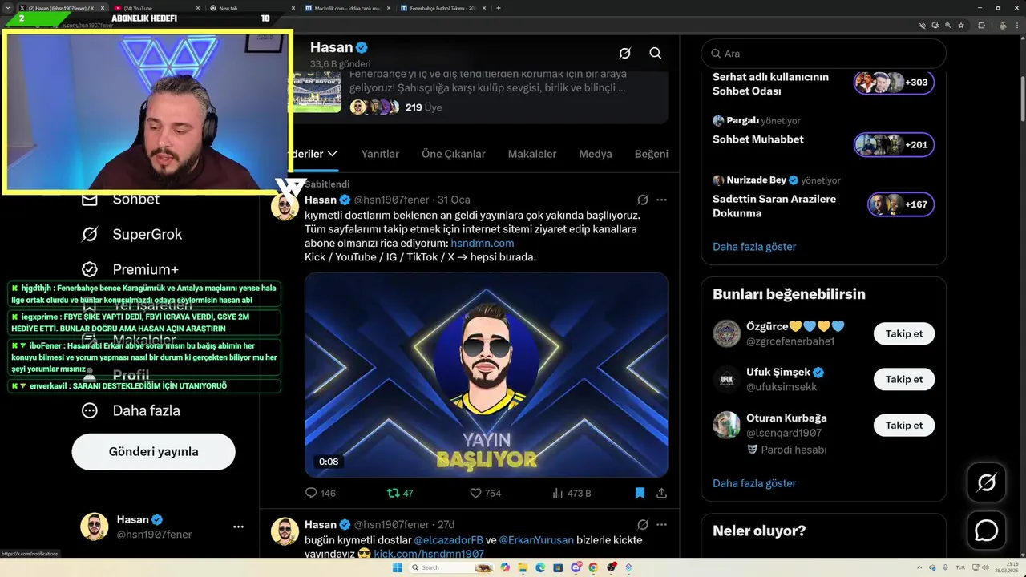Click the community thumbnail with 219 Üye
1026x577 pixels.
pos(316,91)
